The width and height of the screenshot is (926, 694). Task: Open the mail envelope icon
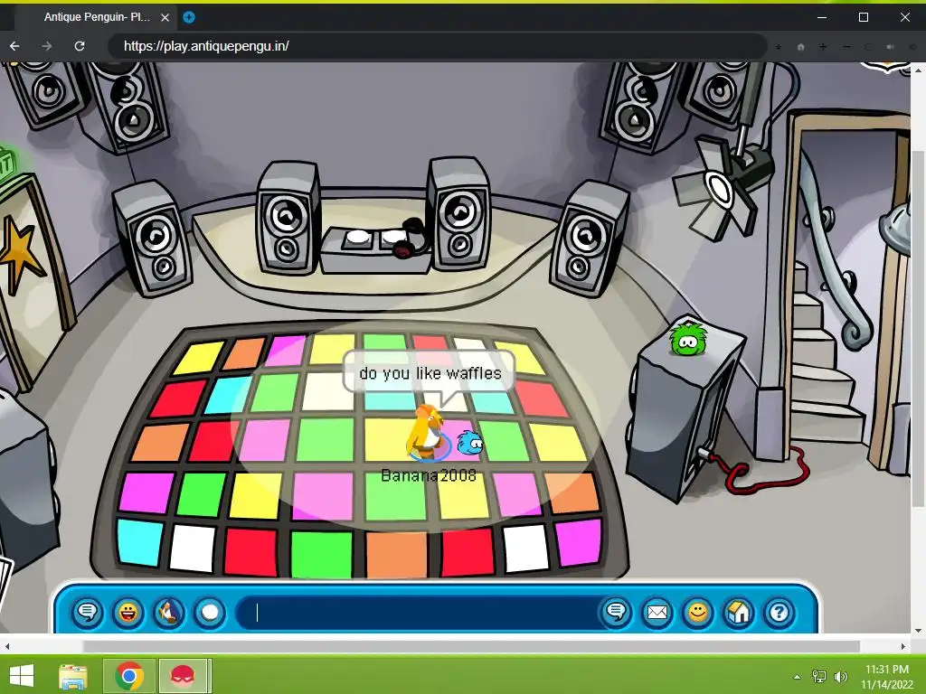click(657, 613)
